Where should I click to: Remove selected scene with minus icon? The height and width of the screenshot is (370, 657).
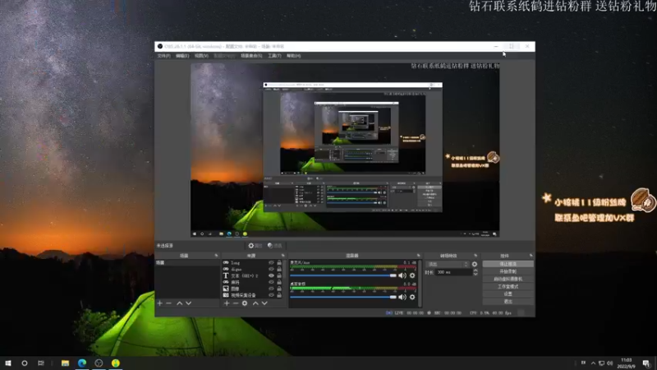(x=168, y=303)
